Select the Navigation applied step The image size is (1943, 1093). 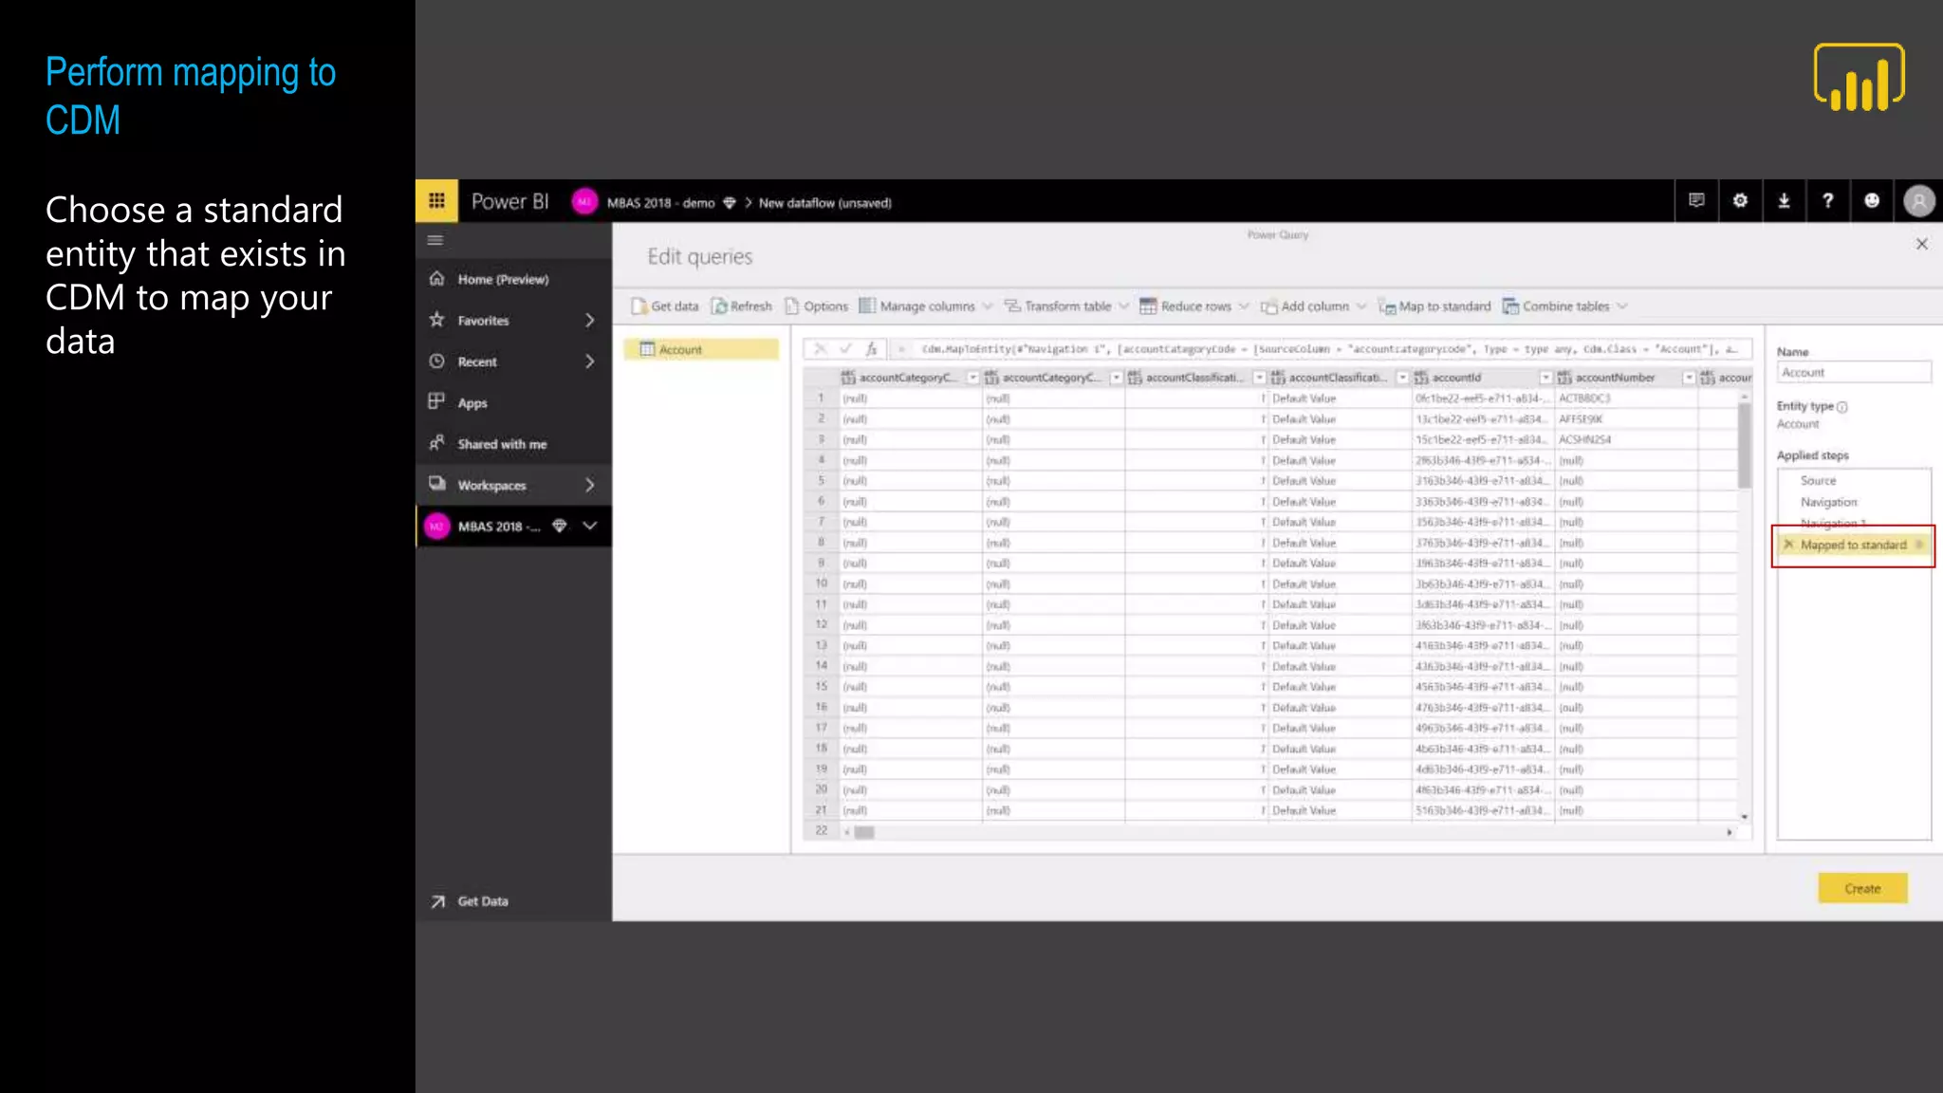[1828, 502]
